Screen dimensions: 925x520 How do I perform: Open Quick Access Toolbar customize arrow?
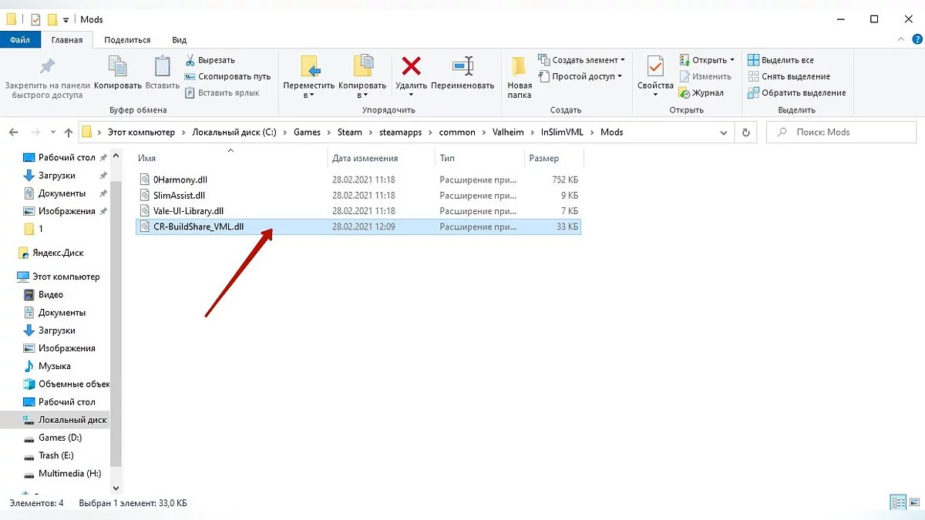(66, 19)
